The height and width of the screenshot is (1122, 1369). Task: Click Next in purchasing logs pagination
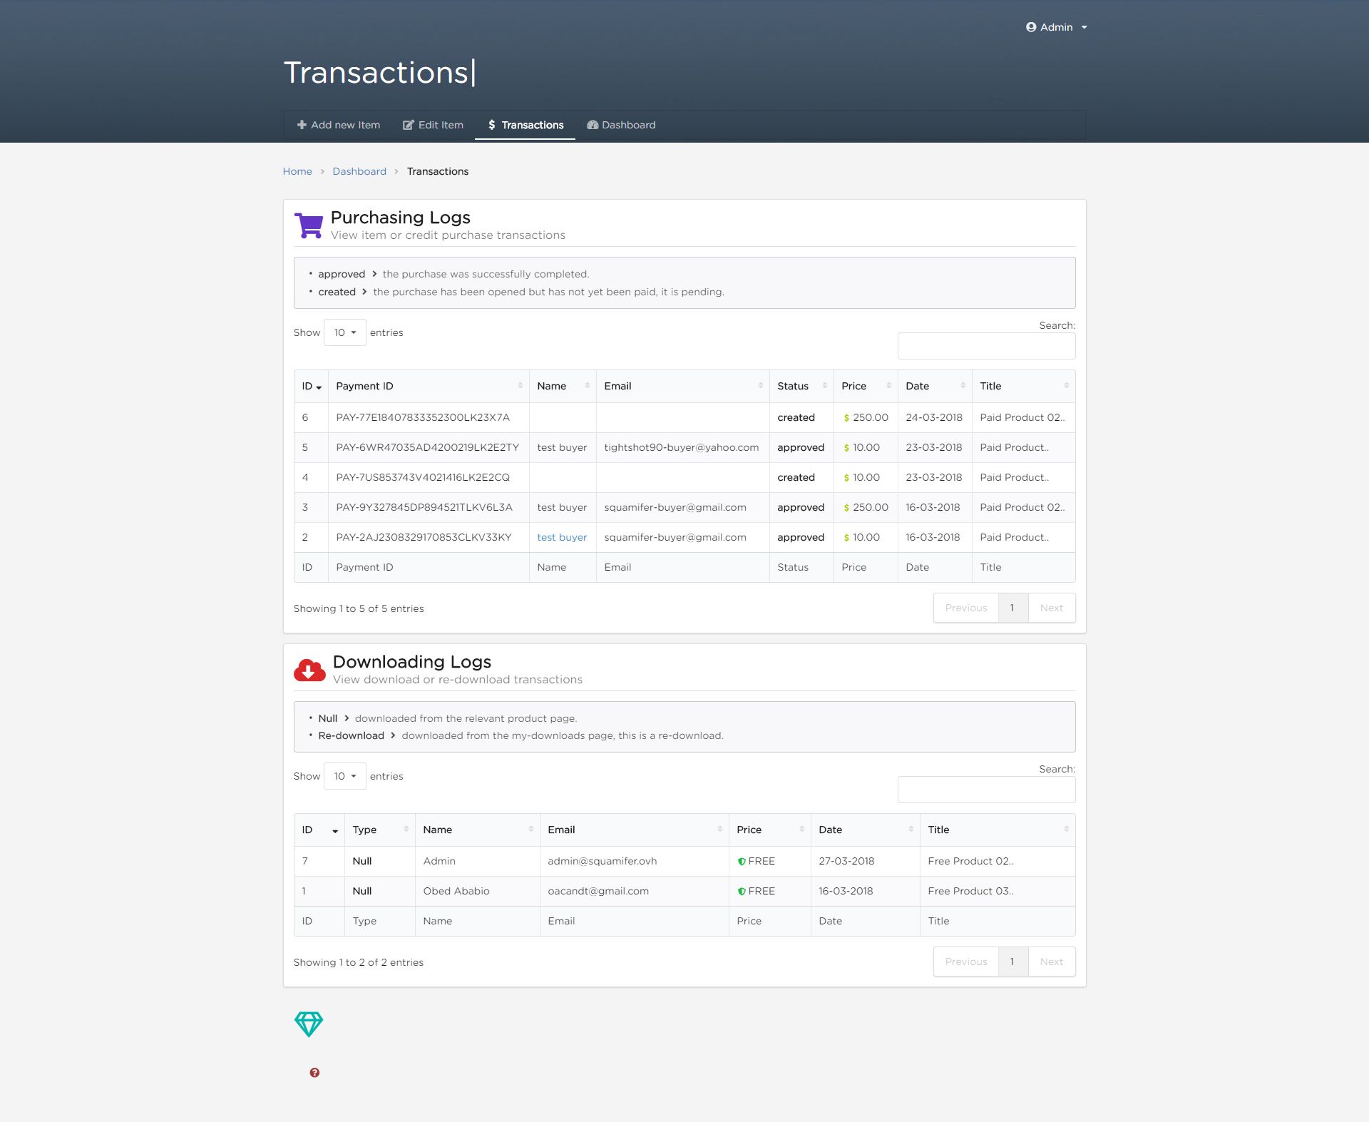tap(1051, 608)
